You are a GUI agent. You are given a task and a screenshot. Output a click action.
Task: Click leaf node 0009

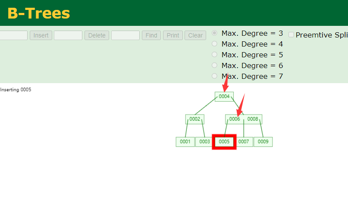pos(263,142)
